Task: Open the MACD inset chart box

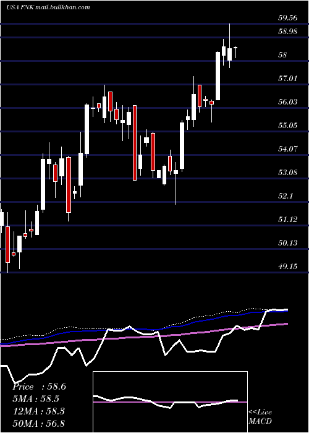Action: [170, 402]
